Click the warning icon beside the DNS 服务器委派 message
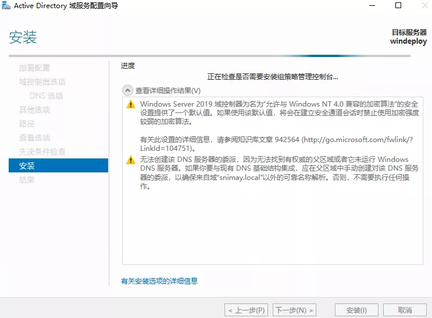The height and width of the screenshot is (318, 432). click(131, 160)
